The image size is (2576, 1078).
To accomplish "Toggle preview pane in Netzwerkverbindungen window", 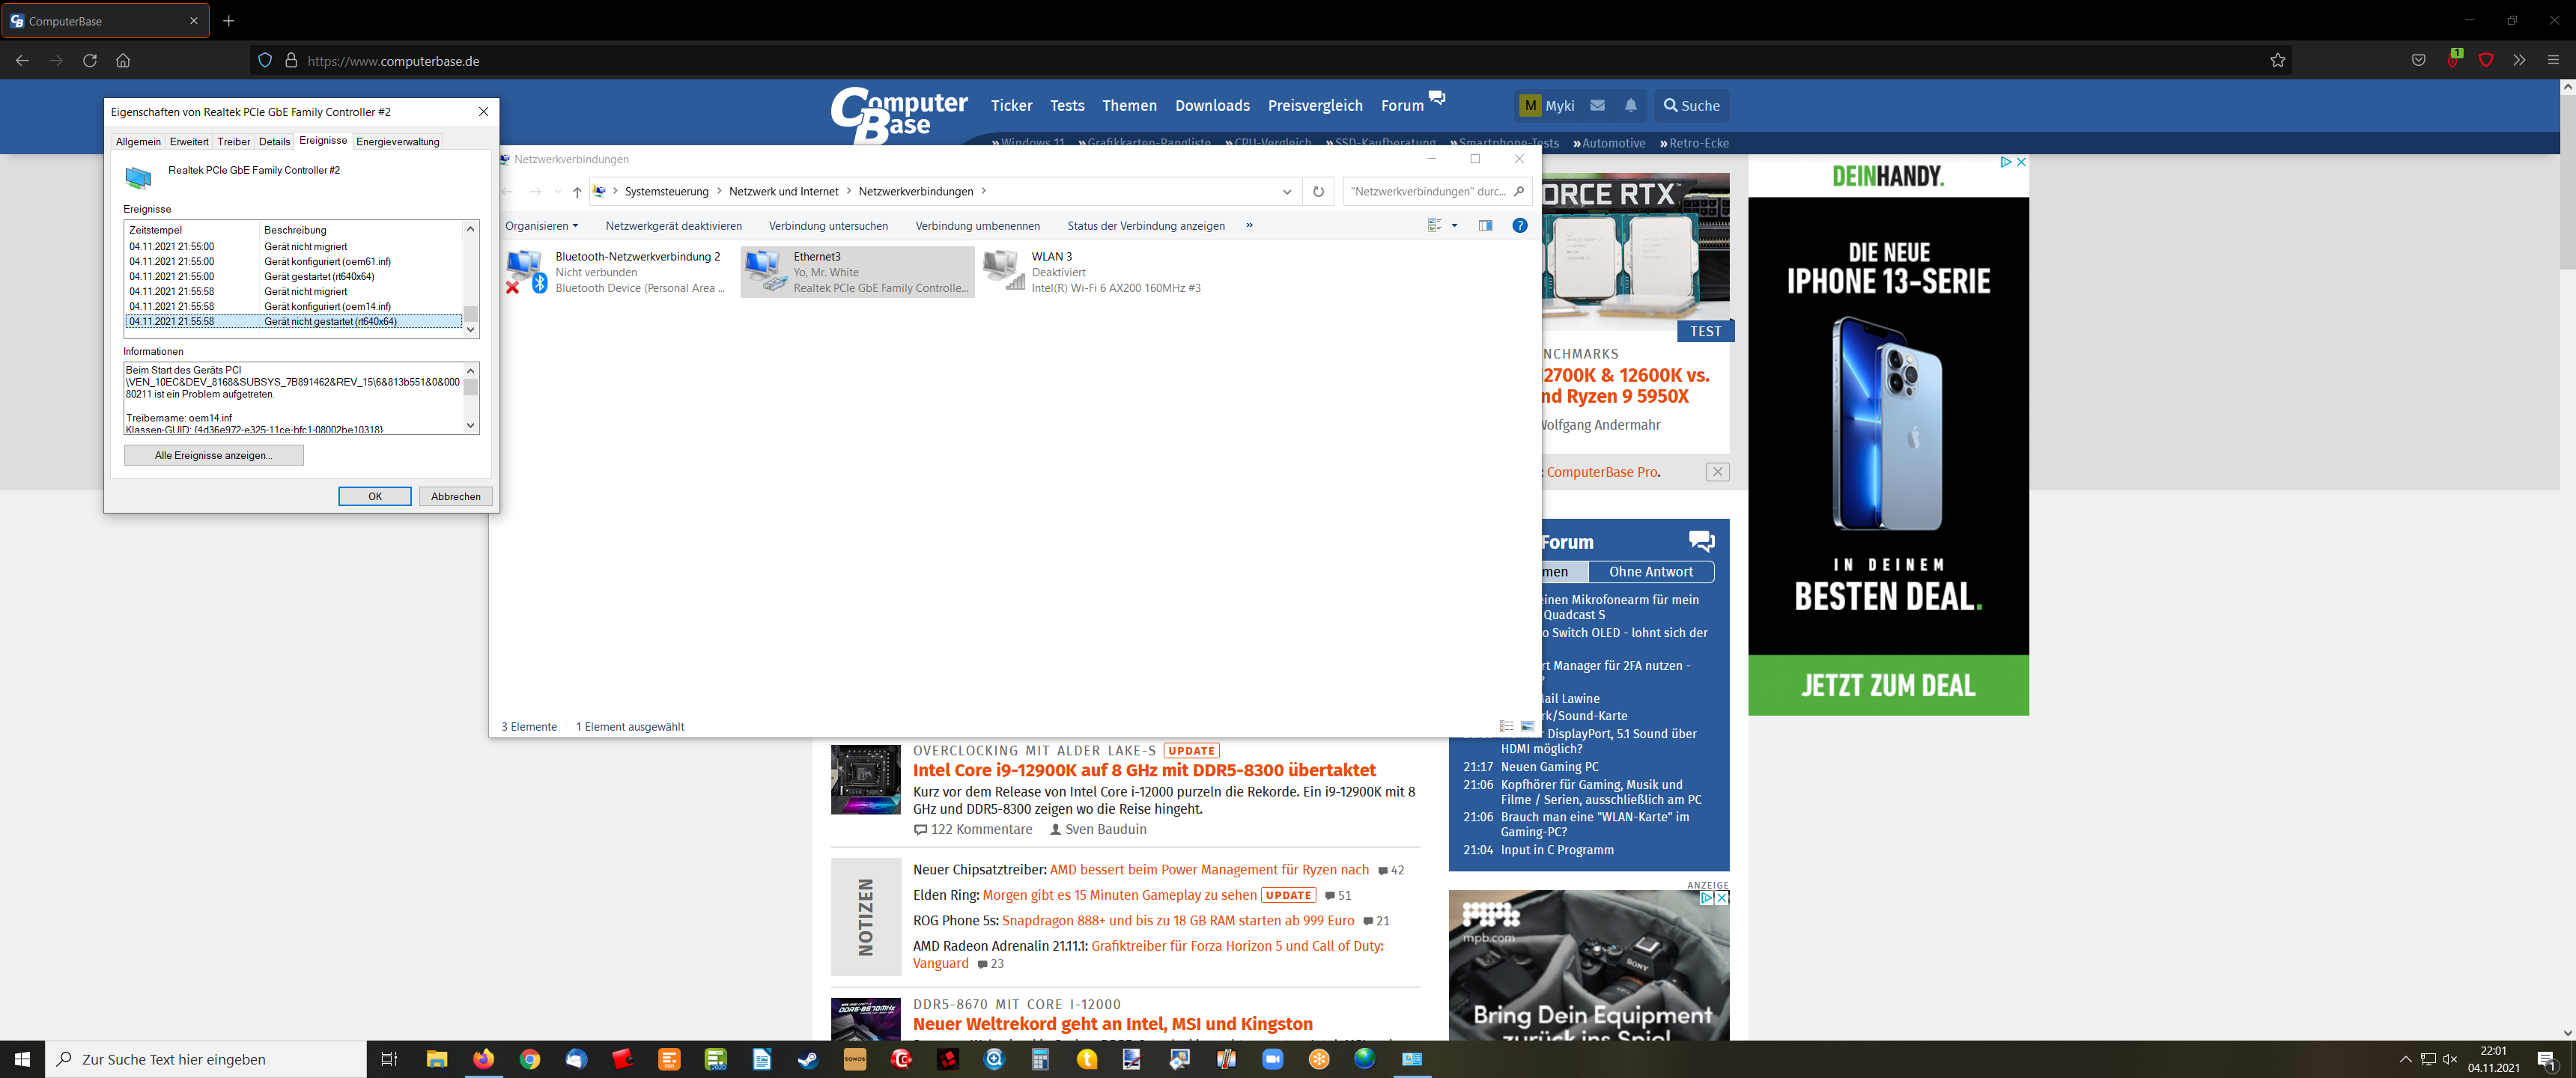I will pyautogui.click(x=1485, y=225).
